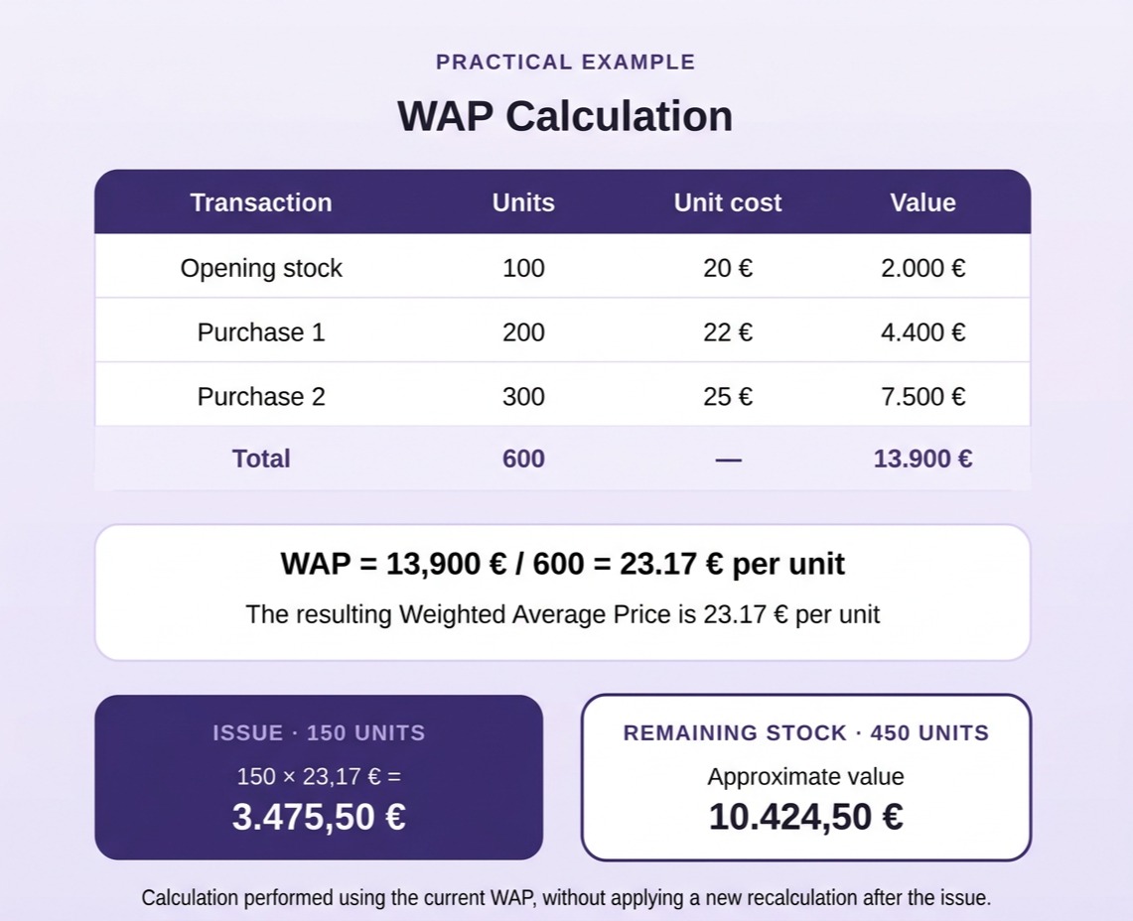Click the WAP Calculation title

(565, 115)
